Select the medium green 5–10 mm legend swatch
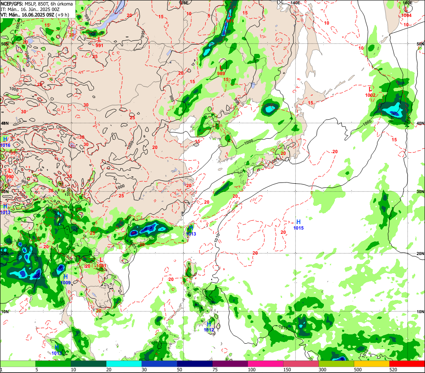The image size is (425, 373). [53, 364]
